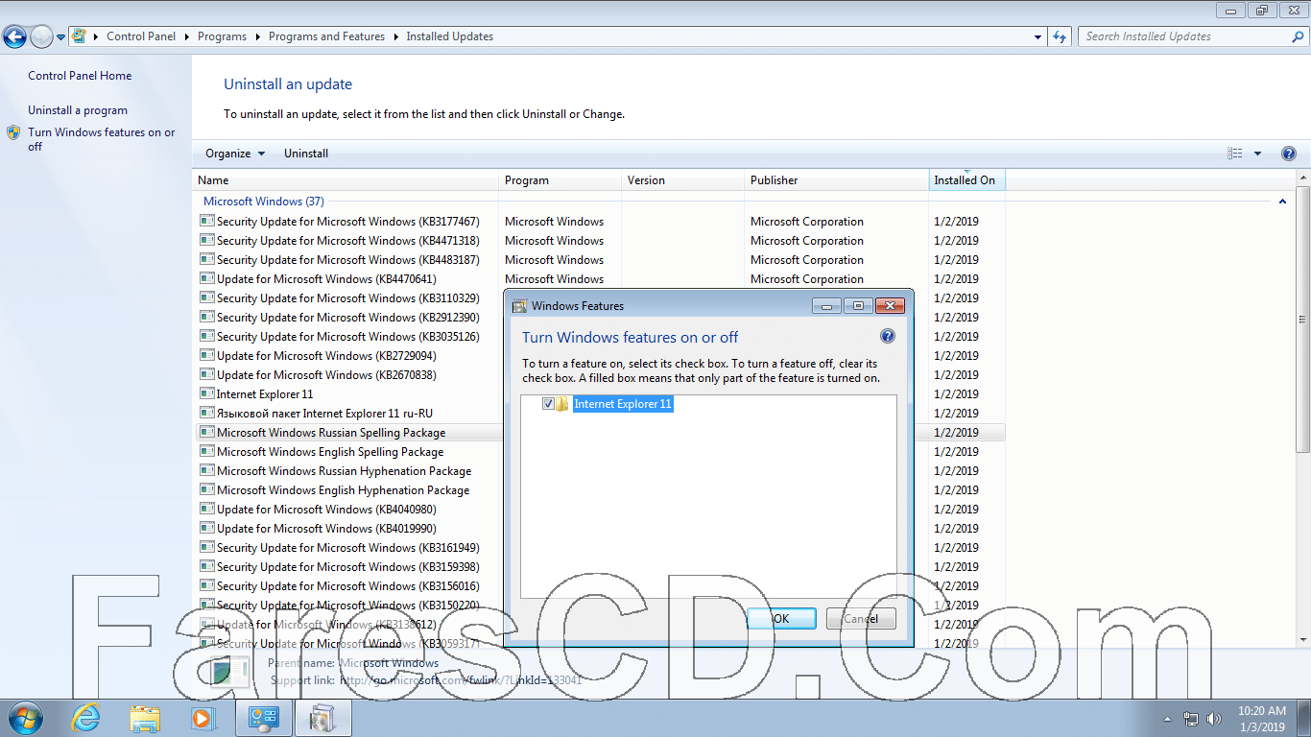Sort list by Version column header
1311x737 pixels.
coord(683,180)
